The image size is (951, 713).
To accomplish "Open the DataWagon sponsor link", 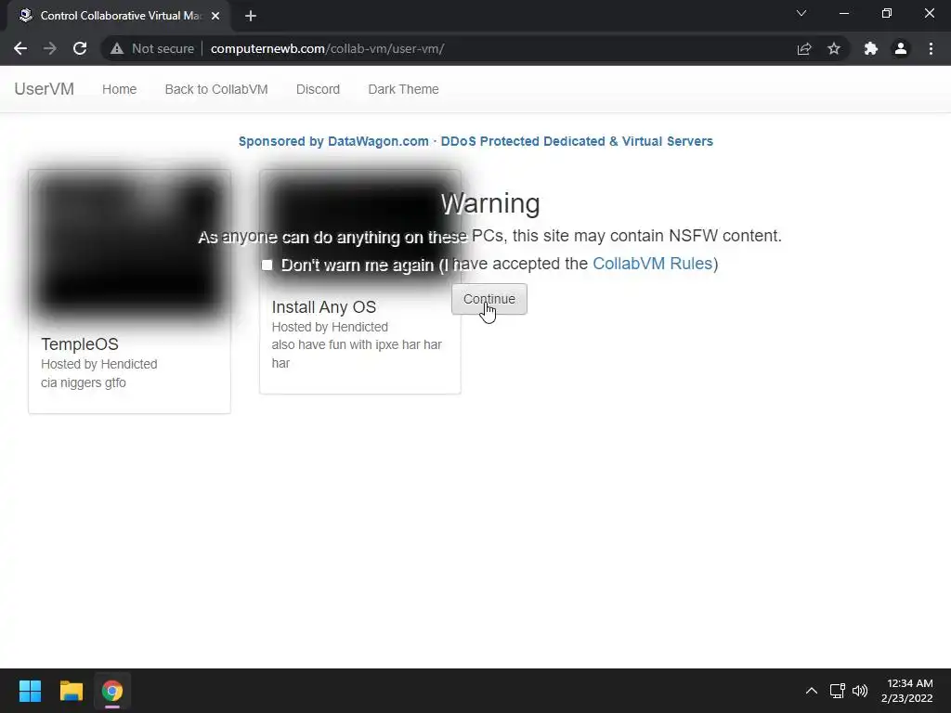I will (475, 141).
